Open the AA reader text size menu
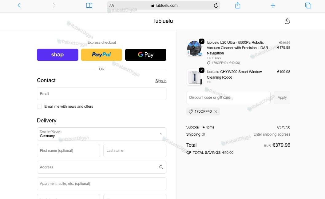 [112, 6]
